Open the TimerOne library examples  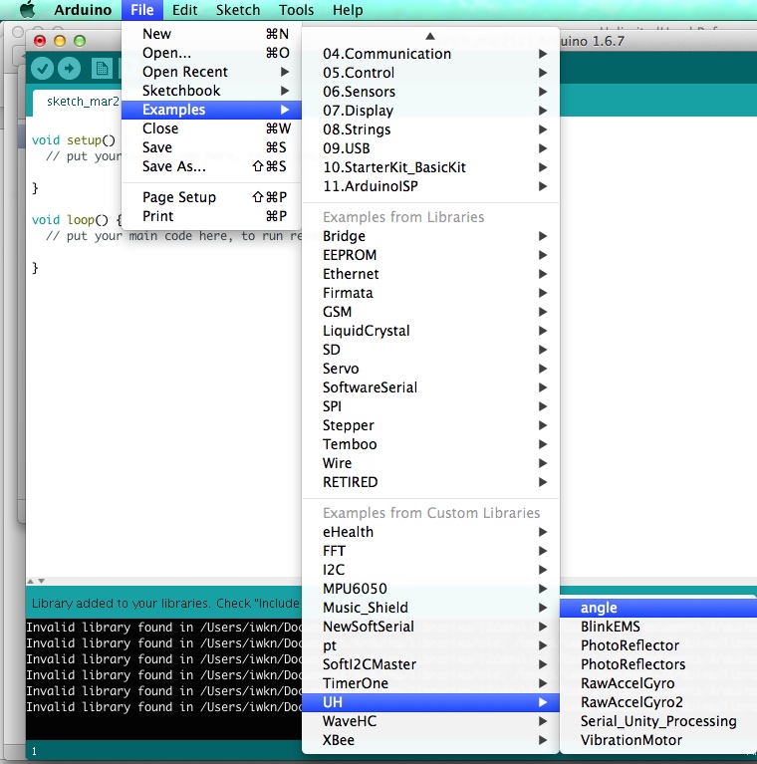430,684
